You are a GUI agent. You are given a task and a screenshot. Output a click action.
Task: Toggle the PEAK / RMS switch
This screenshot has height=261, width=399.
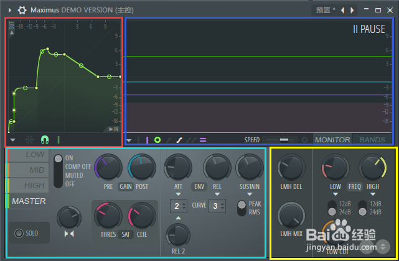tap(242, 208)
